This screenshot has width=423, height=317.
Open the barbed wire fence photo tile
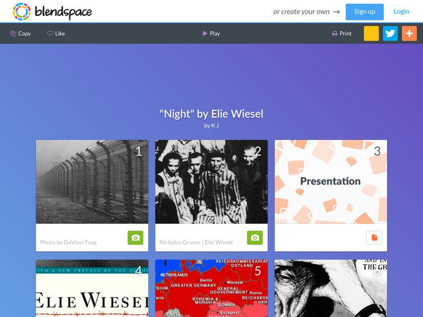92,182
